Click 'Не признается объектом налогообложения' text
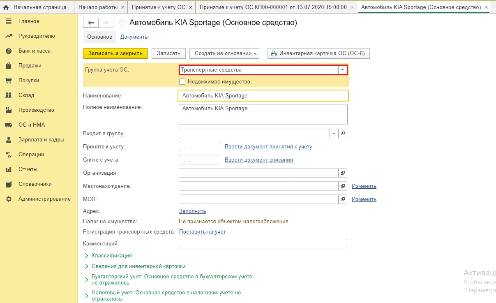This screenshot has height=303, width=496. (x=234, y=222)
